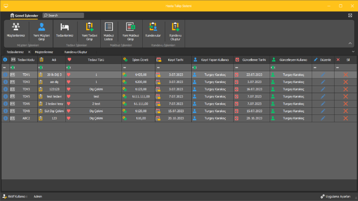This screenshot has width=358, height=201.
Task: Open Uygulama Ayarları settings in status bar
Action: click(335, 196)
